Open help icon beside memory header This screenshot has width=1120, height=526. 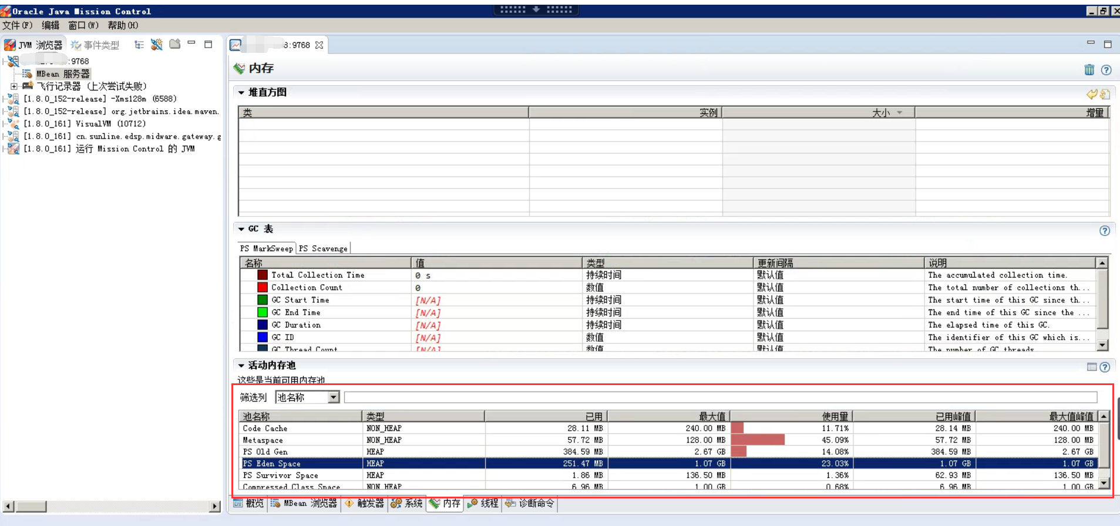[1106, 70]
